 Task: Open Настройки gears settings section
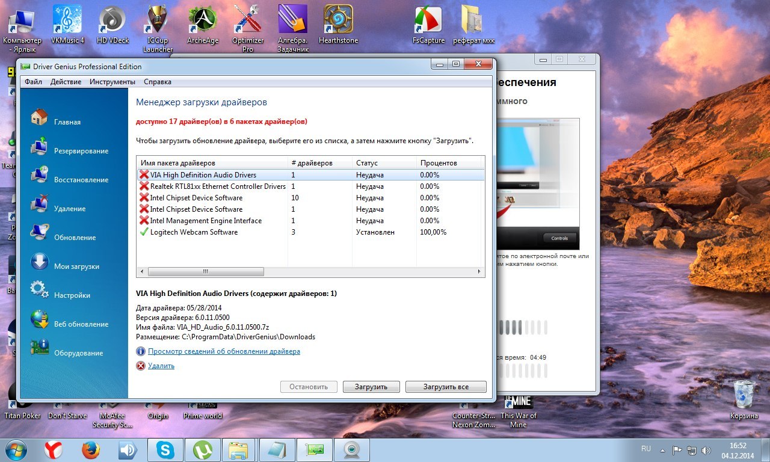coord(39,291)
